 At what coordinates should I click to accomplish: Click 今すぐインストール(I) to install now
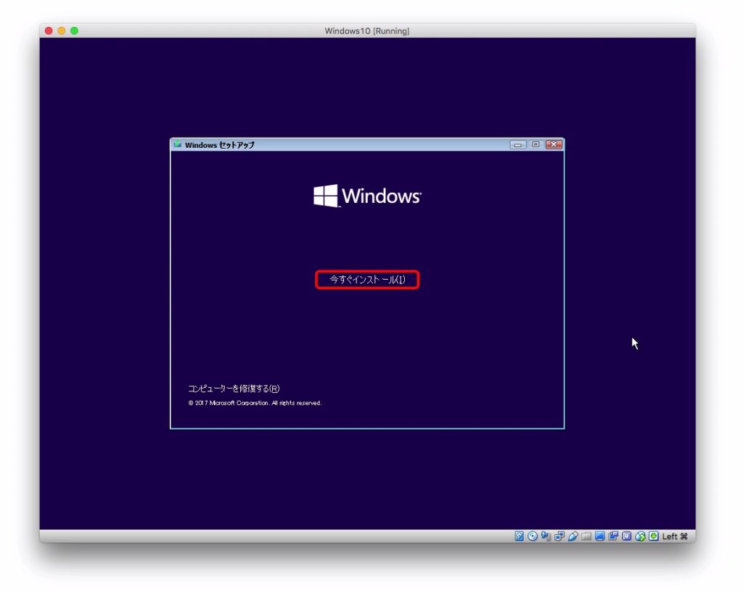point(367,280)
